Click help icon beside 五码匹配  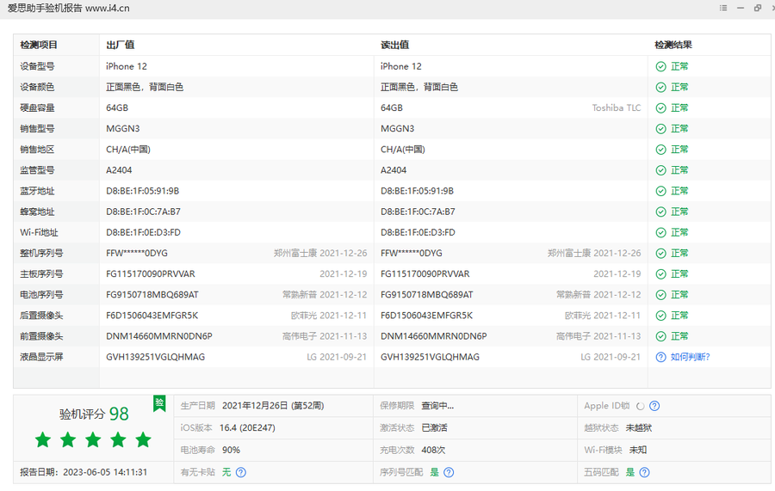[644, 472]
